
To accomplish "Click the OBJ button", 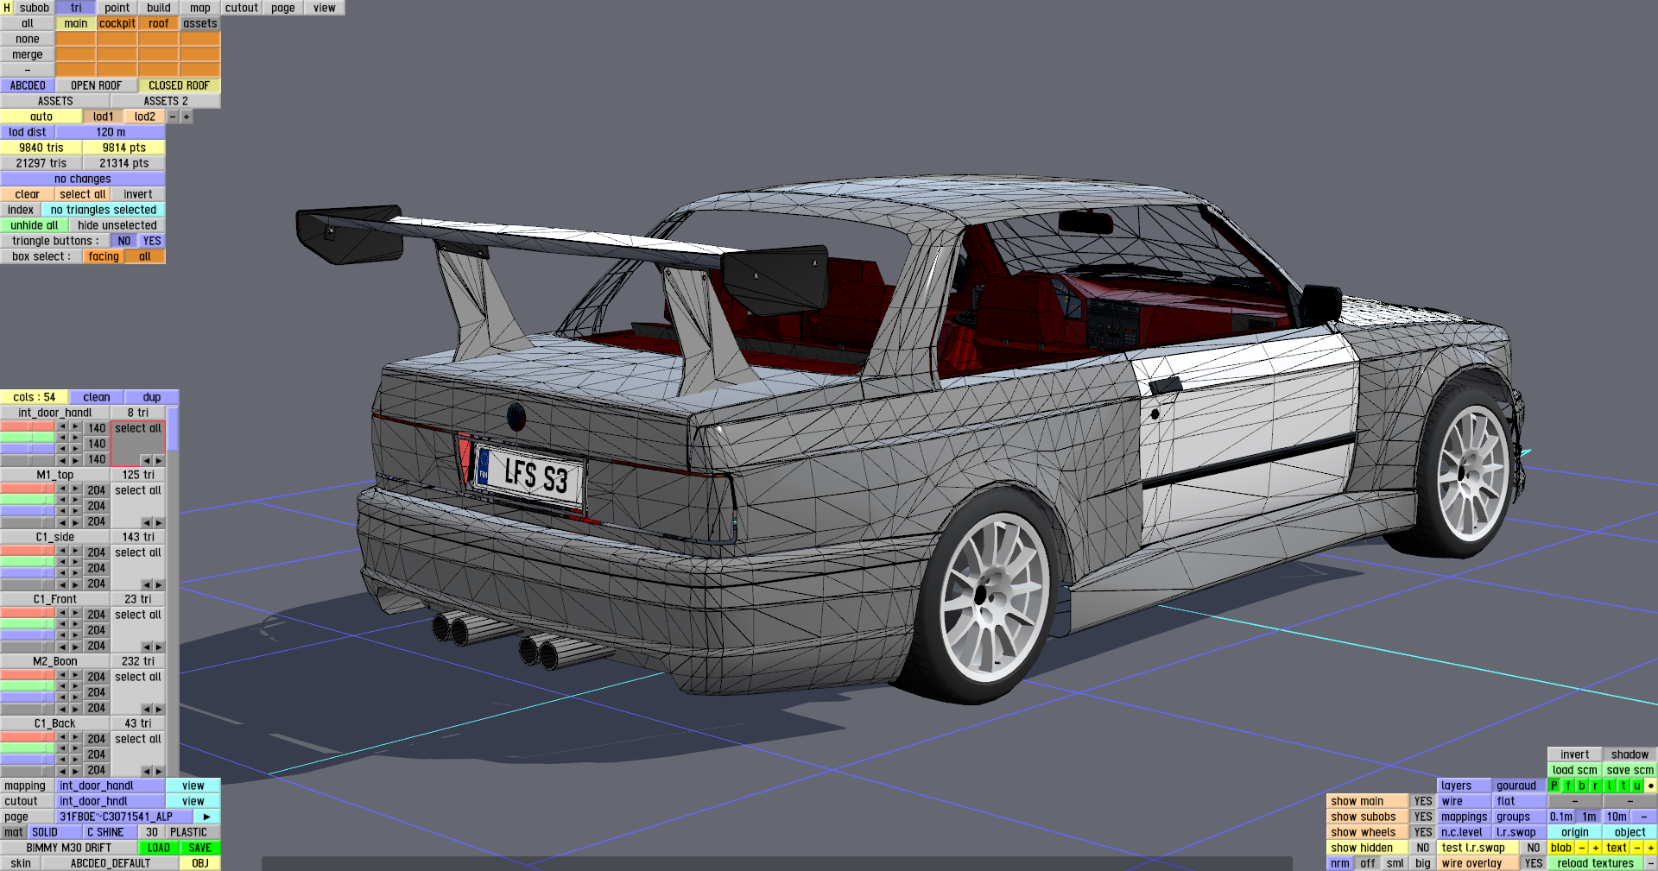I will pyautogui.click(x=200, y=863).
